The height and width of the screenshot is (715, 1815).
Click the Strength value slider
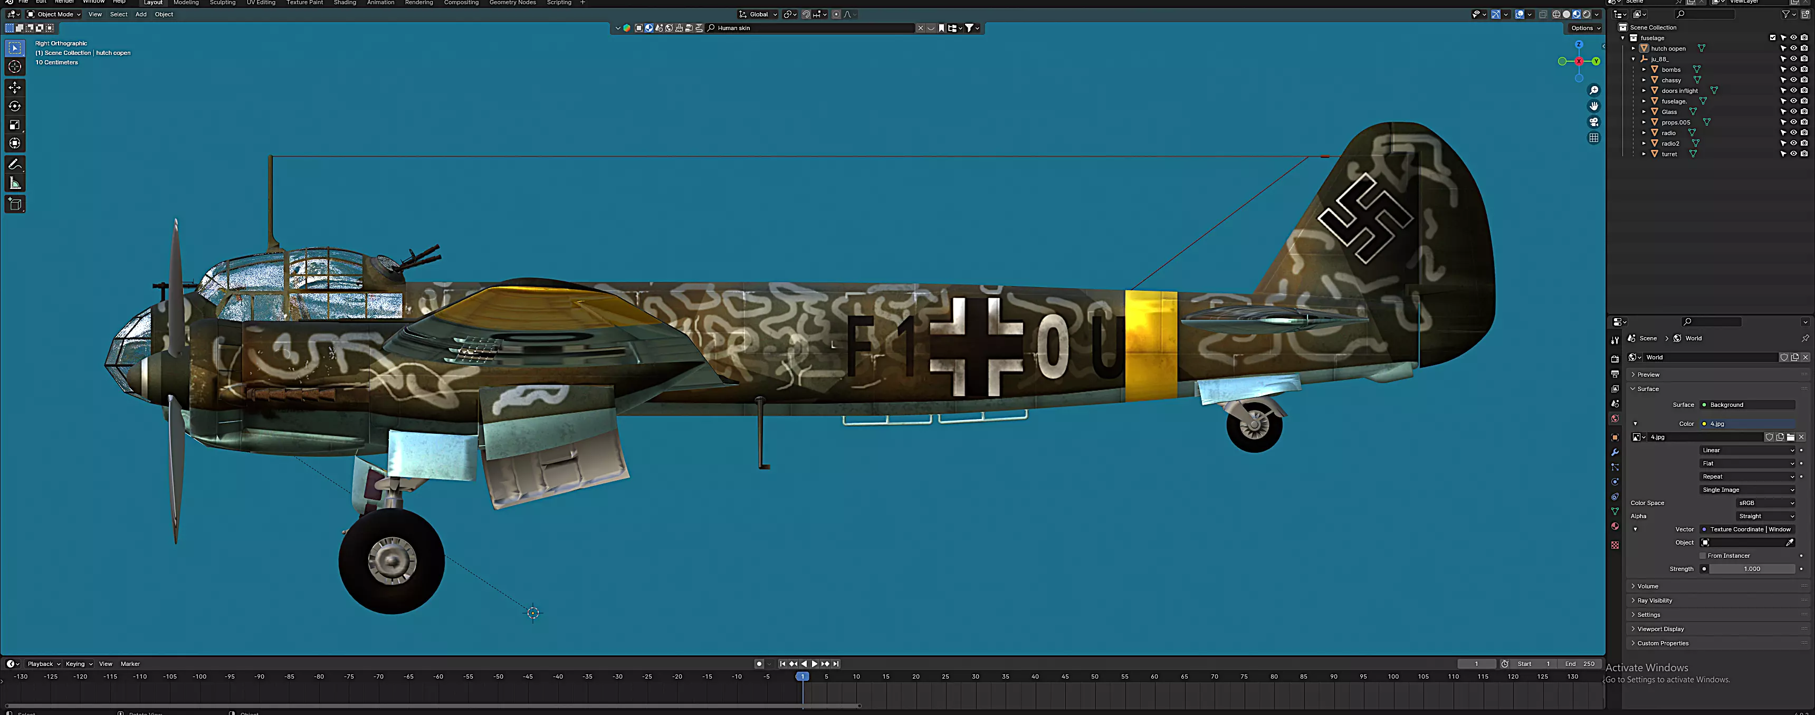pos(1752,569)
